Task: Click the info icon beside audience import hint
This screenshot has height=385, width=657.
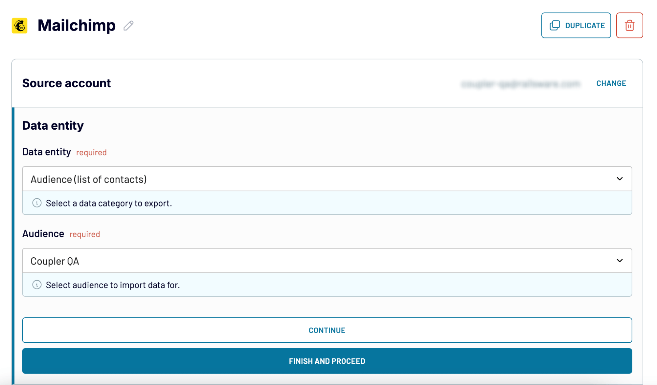Action: coord(37,285)
